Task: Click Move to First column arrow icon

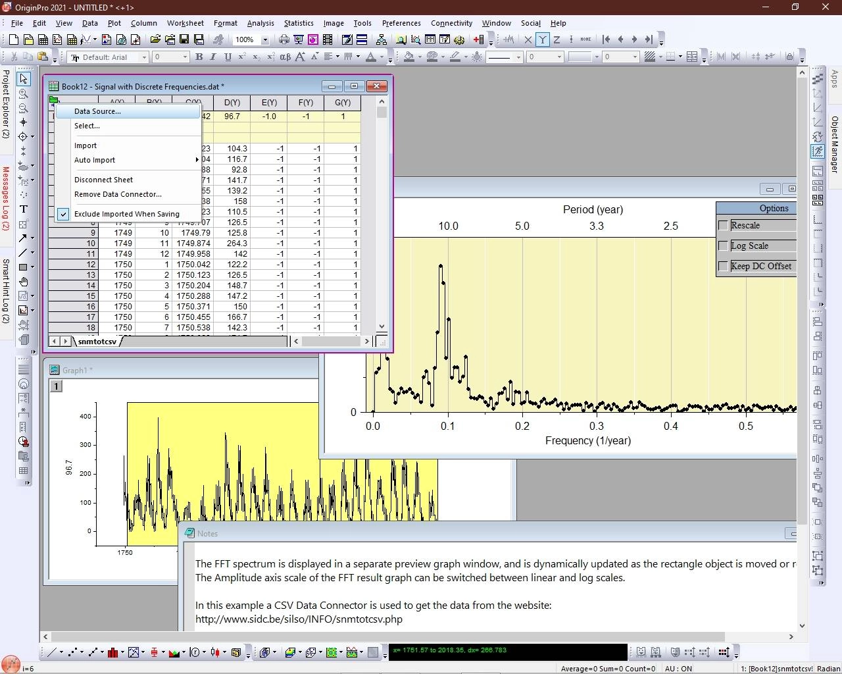Action: [x=606, y=39]
